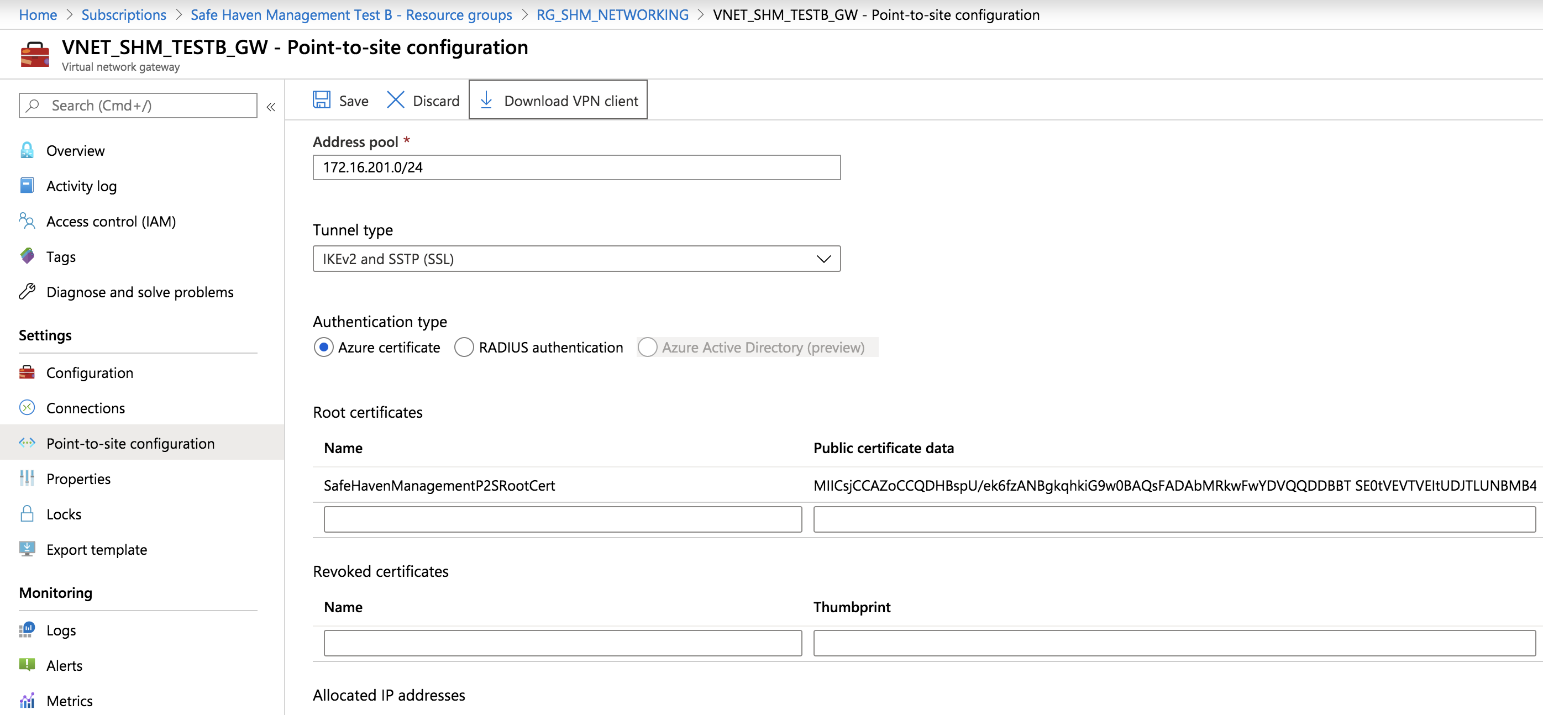Click revoked certificate Thumbprint field
The image size is (1543, 715).
[1174, 643]
